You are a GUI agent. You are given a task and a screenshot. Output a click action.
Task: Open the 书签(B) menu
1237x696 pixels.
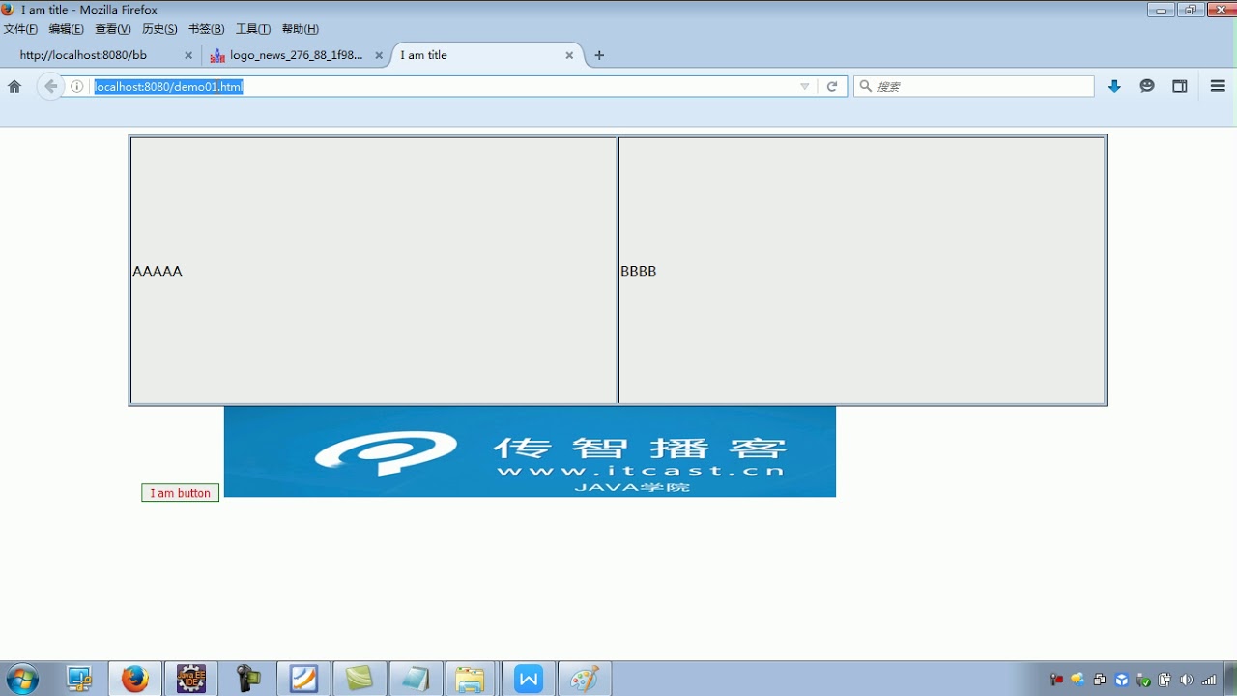point(206,29)
